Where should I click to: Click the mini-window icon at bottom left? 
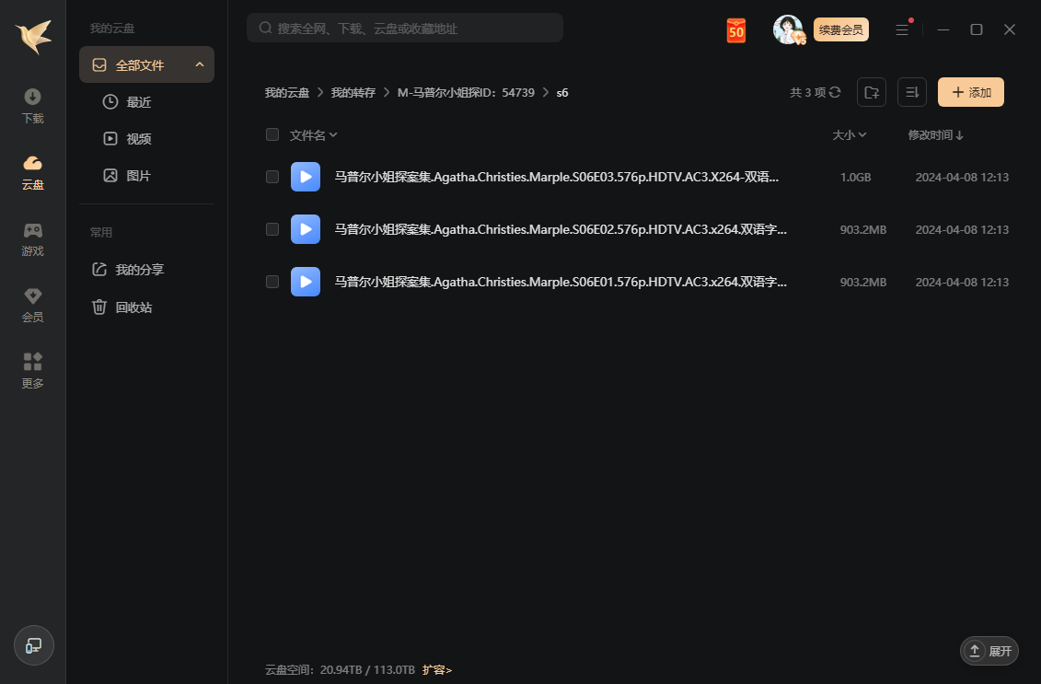point(33,645)
